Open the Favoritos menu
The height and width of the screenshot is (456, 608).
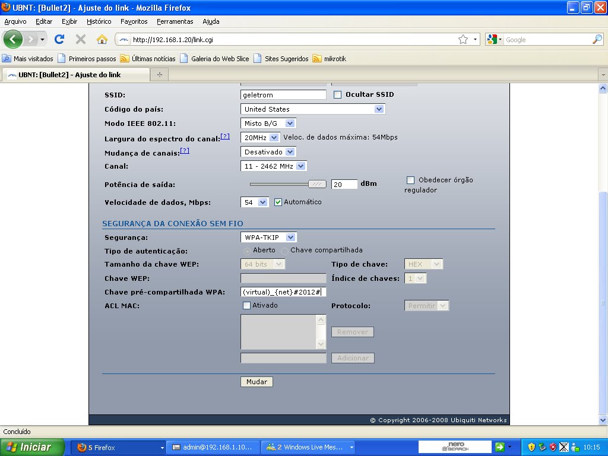tap(134, 21)
